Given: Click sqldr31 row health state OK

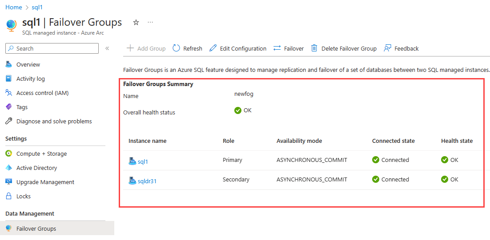Looking at the screenshot, I should [450, 180].
